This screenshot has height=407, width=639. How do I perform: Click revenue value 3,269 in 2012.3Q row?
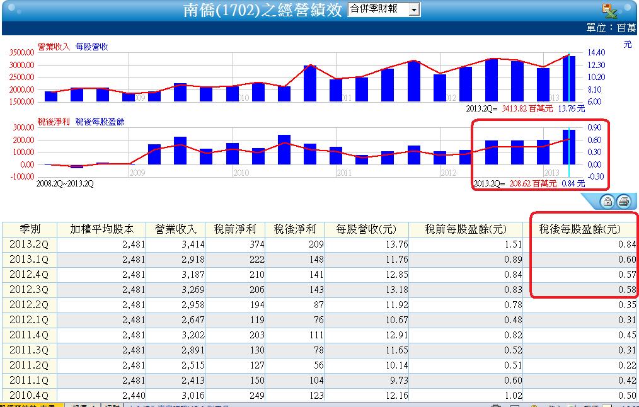(x=193, y=290)
